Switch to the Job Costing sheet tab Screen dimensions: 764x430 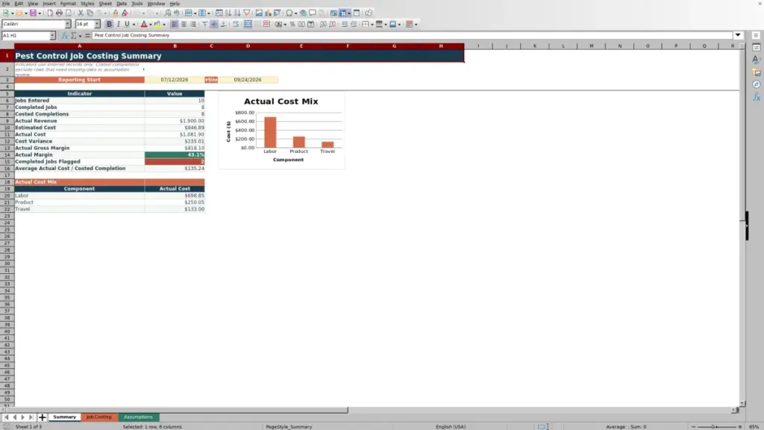(x=99, y=417)
